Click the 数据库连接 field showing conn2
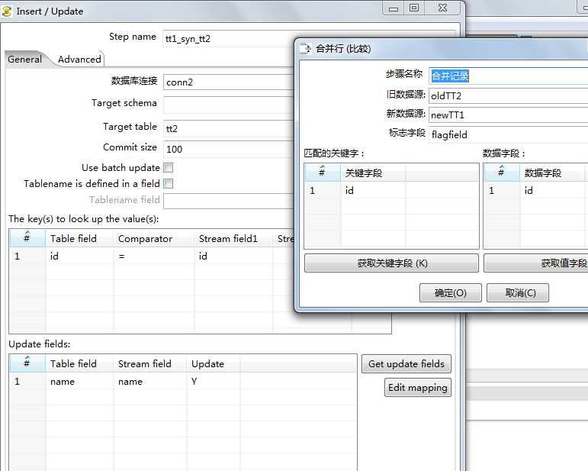The image size is (588, 471). coord(229,82)
